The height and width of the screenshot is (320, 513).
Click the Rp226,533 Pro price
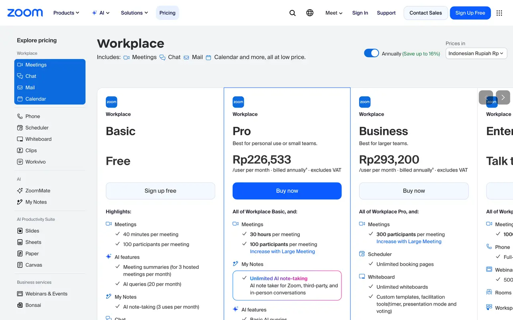click(x=262, y=160)
